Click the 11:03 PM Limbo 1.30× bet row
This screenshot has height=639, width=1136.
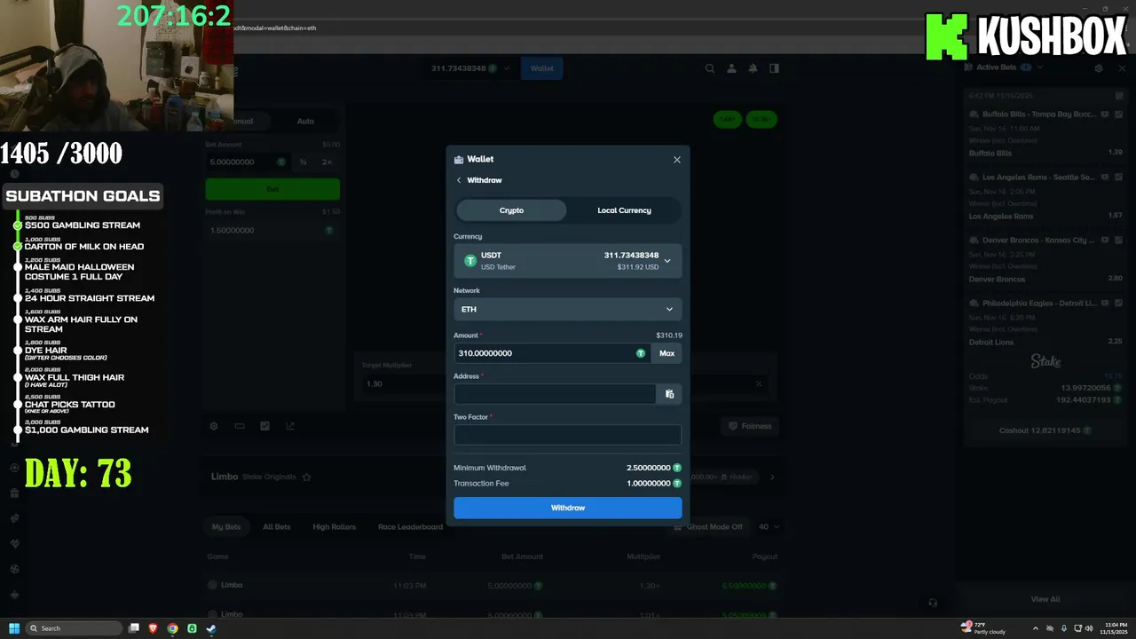click(493, 586)
